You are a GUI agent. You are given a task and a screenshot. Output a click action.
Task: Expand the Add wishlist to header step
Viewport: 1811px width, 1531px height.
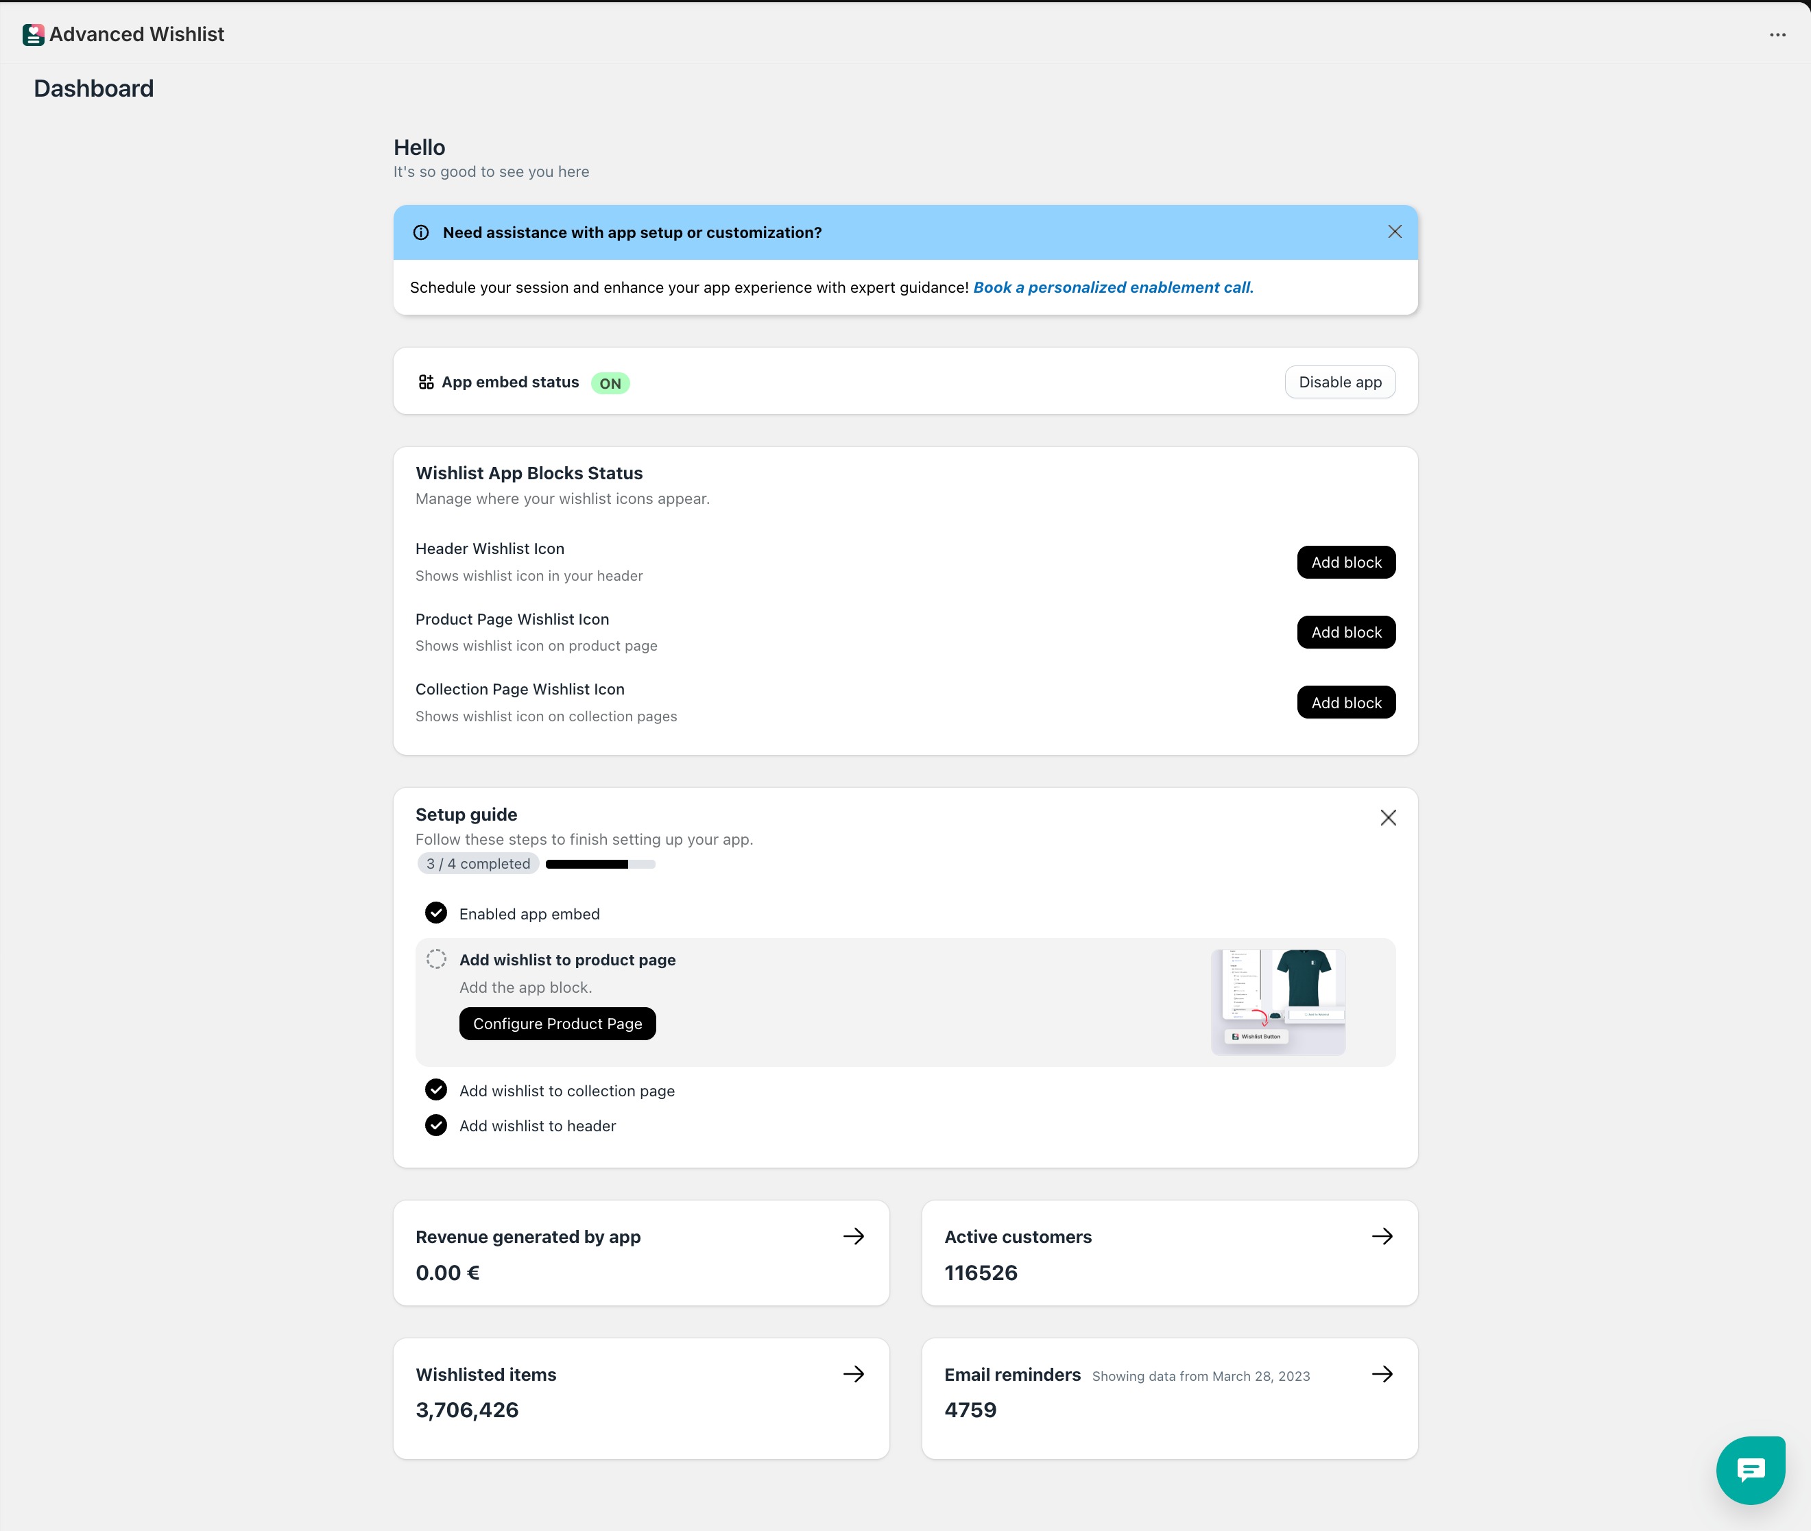click(x=538, y=1126)
